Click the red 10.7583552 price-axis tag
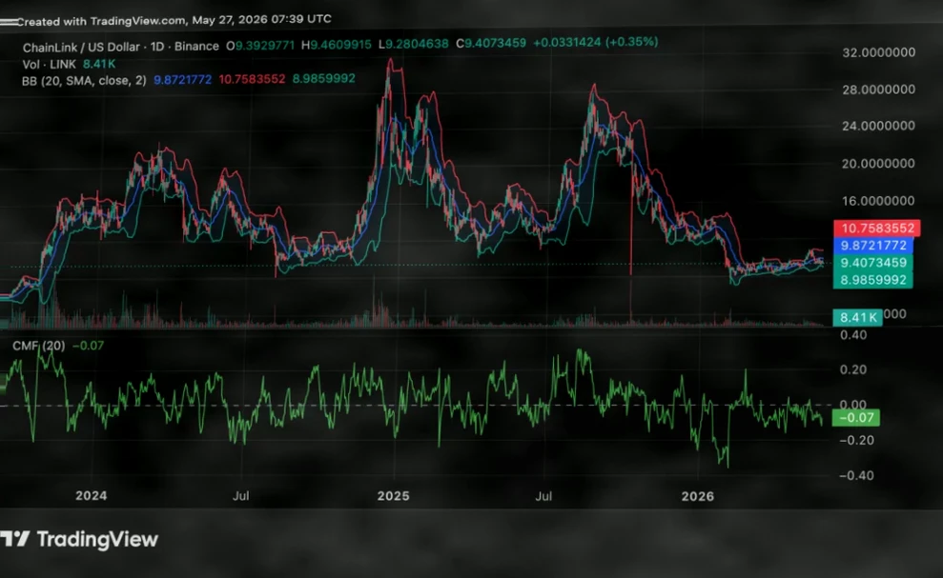The height and width of the screenshot is (578, 943). (877, 229)
